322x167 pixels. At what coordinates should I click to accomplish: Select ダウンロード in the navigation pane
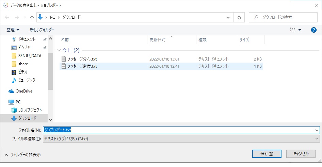[x=27, y=118]
